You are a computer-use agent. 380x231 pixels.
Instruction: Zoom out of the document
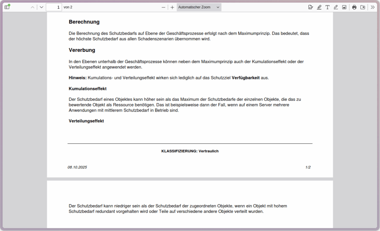tap(163, 7)
